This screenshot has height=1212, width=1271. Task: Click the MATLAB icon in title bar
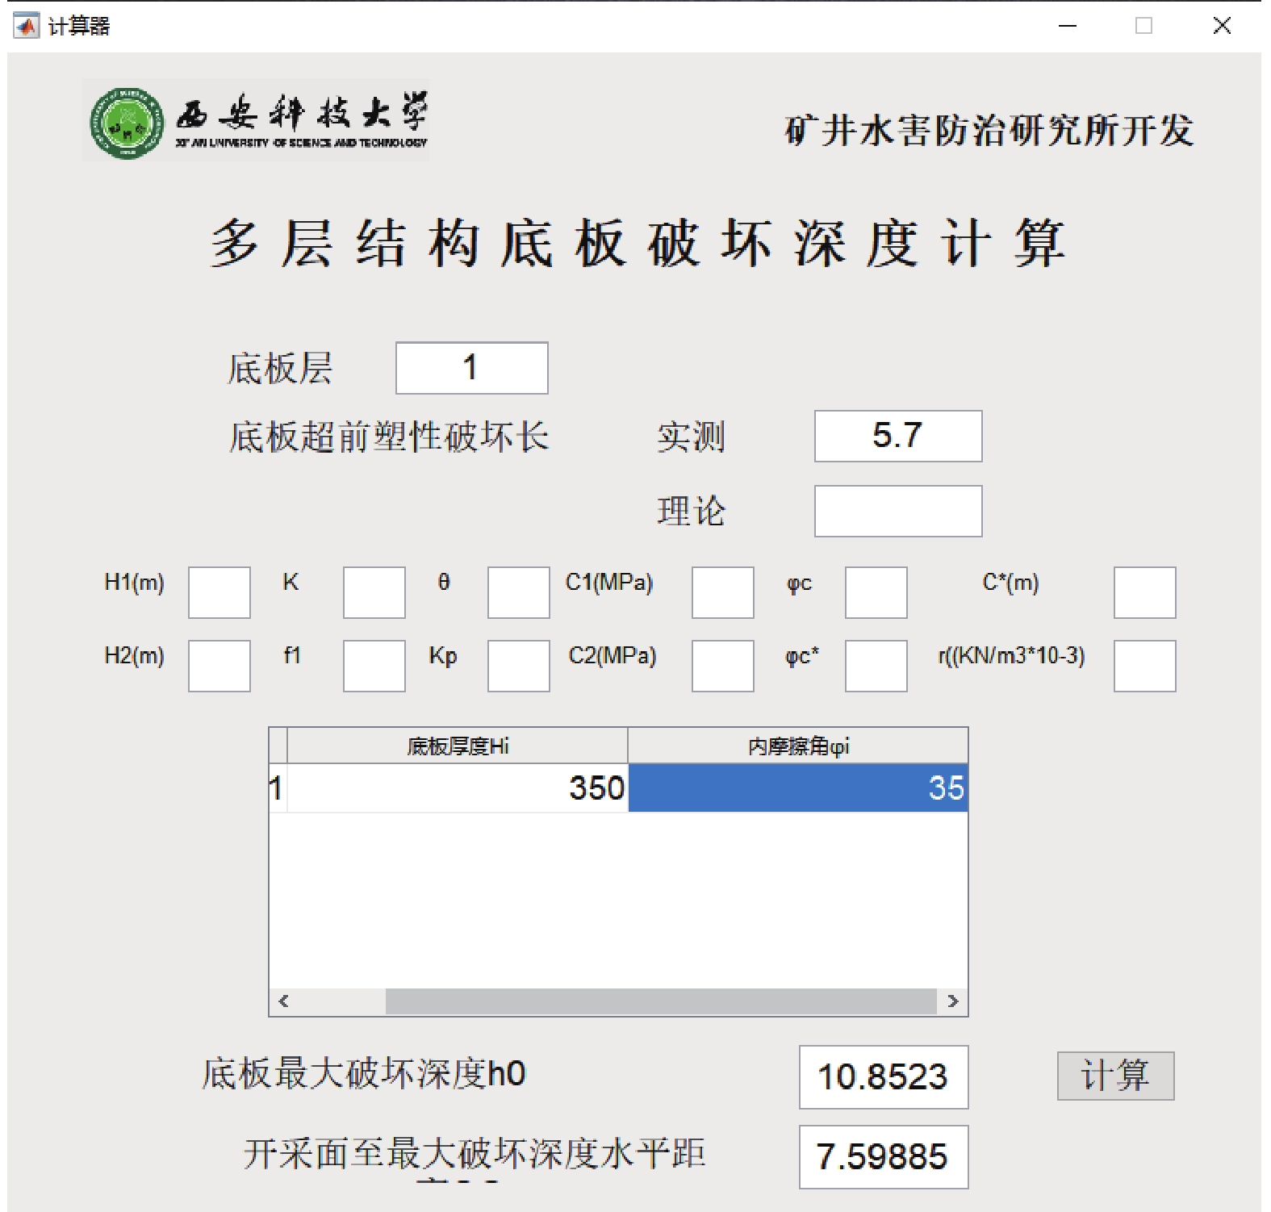coord(26,26)
